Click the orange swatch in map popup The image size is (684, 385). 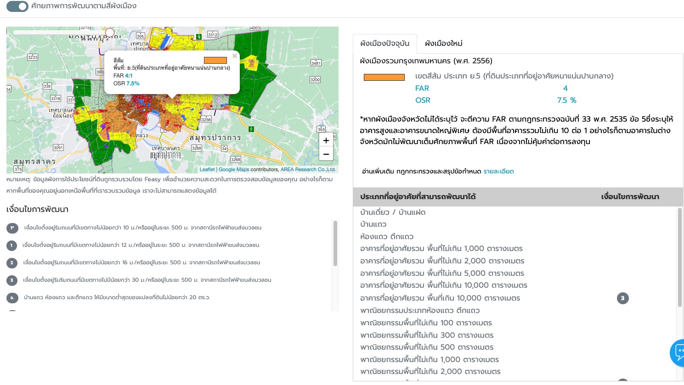point(215,60)
